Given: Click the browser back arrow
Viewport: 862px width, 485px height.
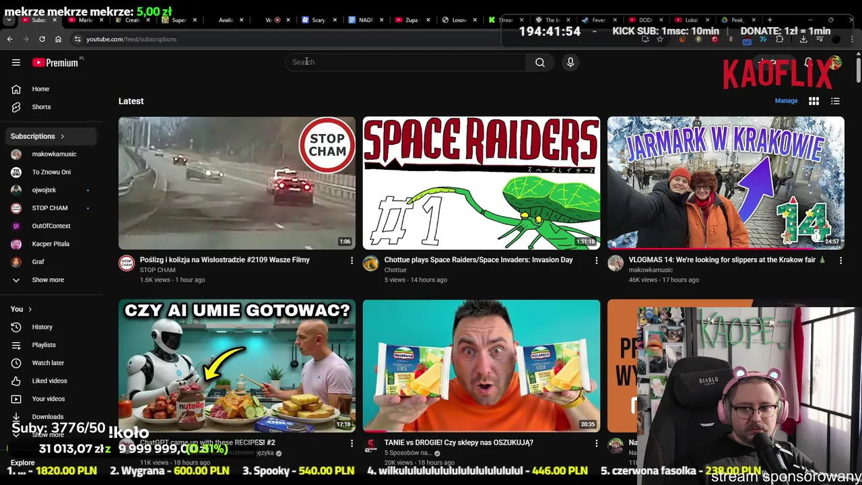Looking at the screenshot, I should tap(9, 39).
